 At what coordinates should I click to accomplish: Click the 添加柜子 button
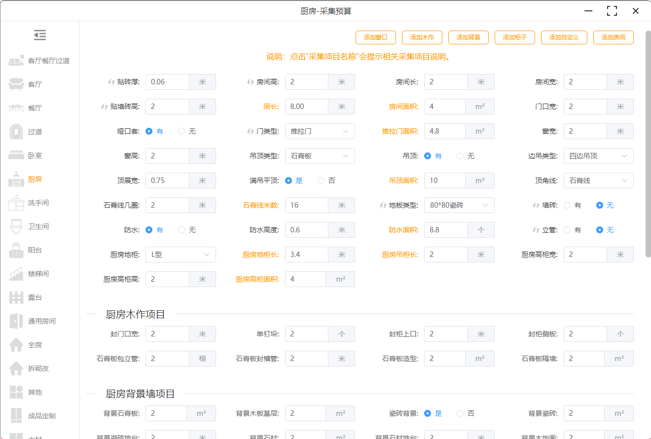pos(515,37)
